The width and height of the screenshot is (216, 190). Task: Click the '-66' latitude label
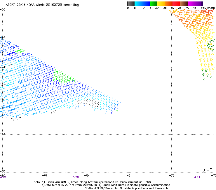3,99
